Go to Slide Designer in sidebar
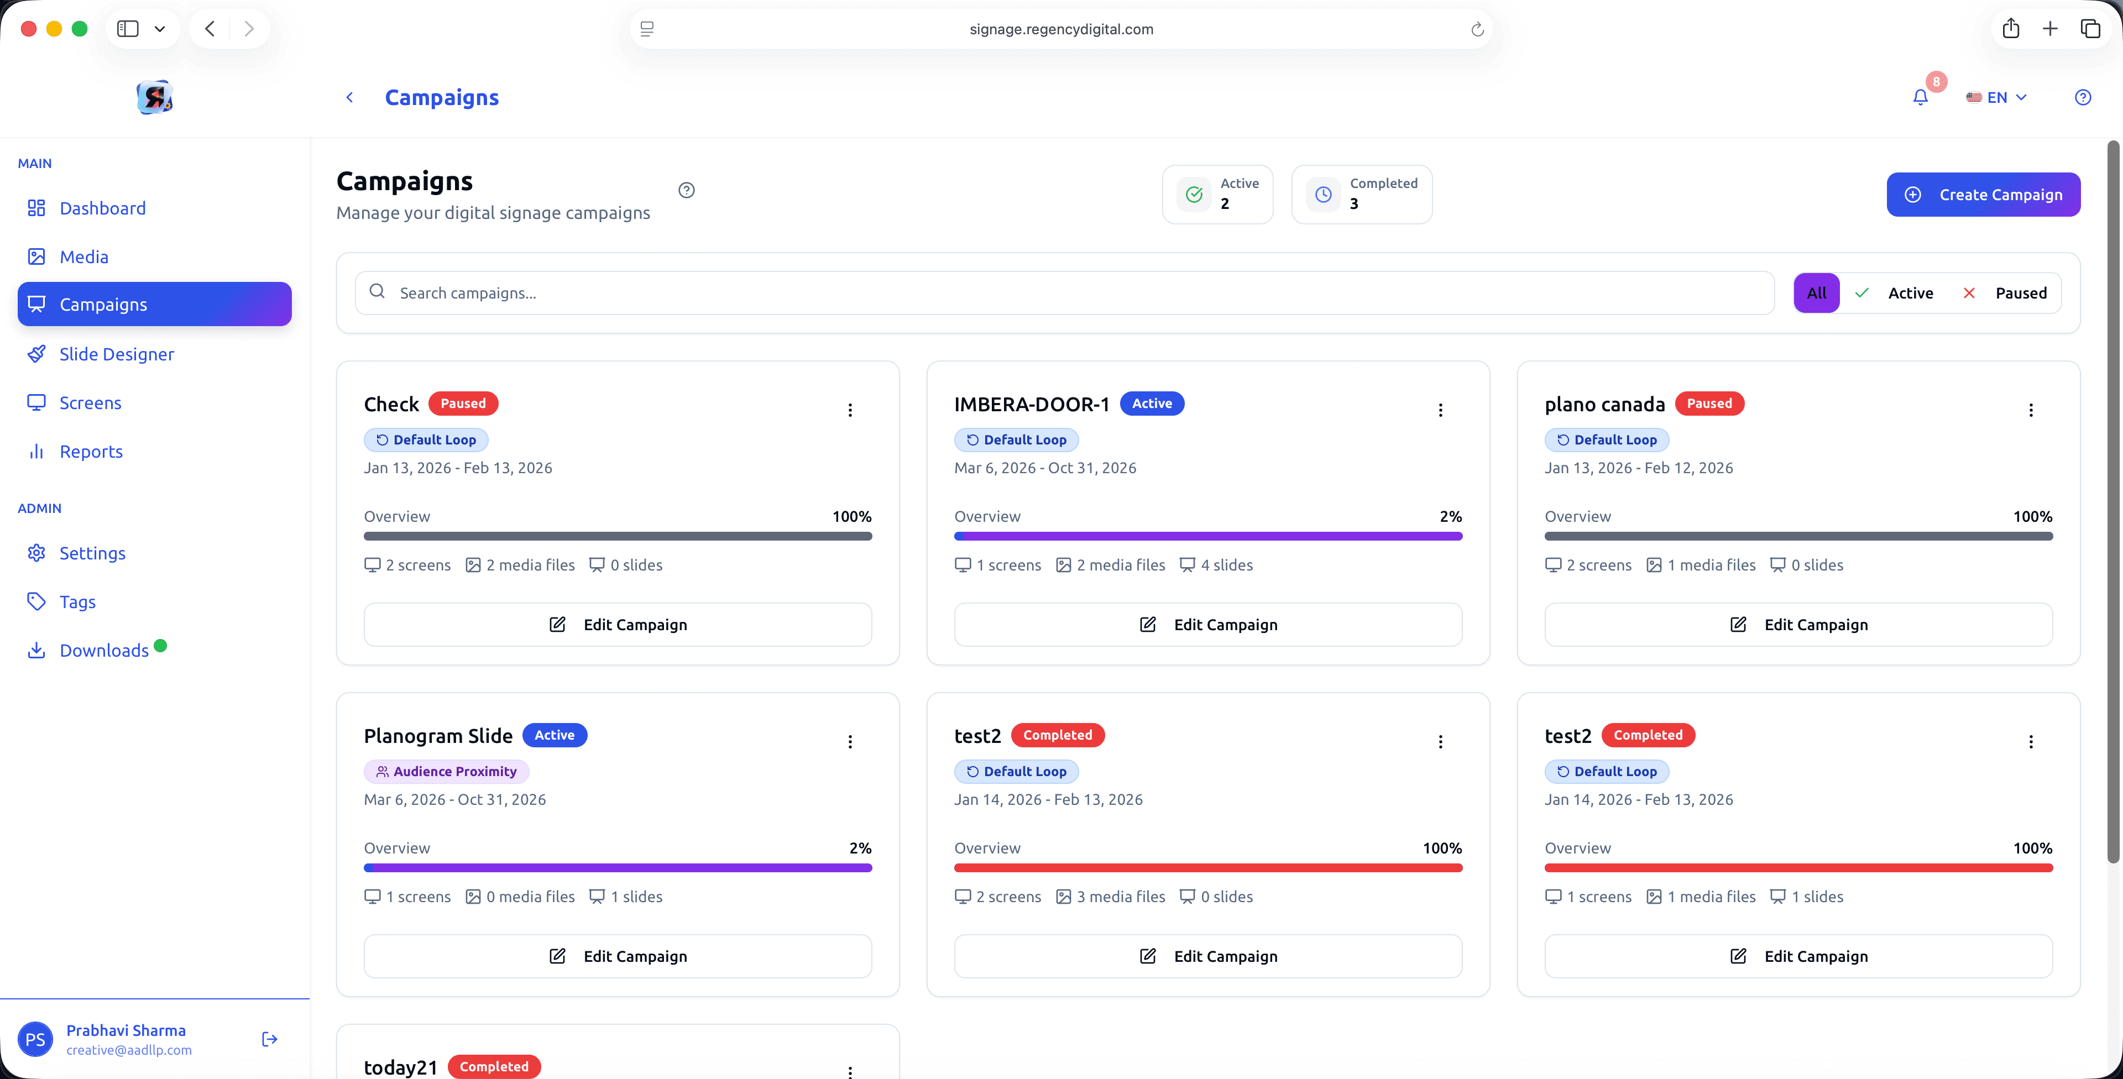Viewport: 2123px width, 1079px height. click(116, 354)
